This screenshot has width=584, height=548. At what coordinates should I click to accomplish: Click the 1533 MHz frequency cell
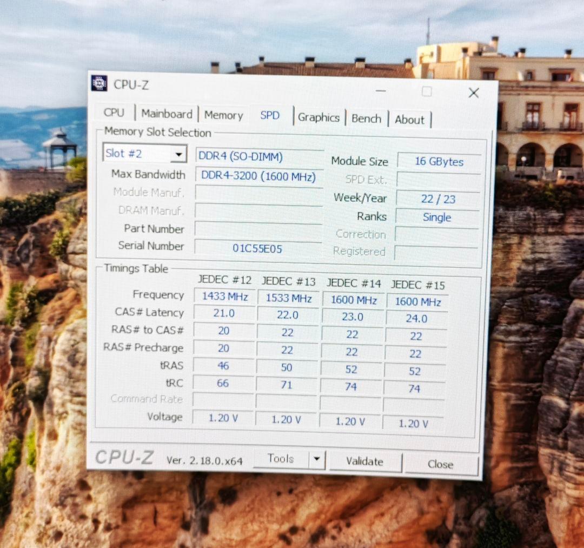point(288,298)
